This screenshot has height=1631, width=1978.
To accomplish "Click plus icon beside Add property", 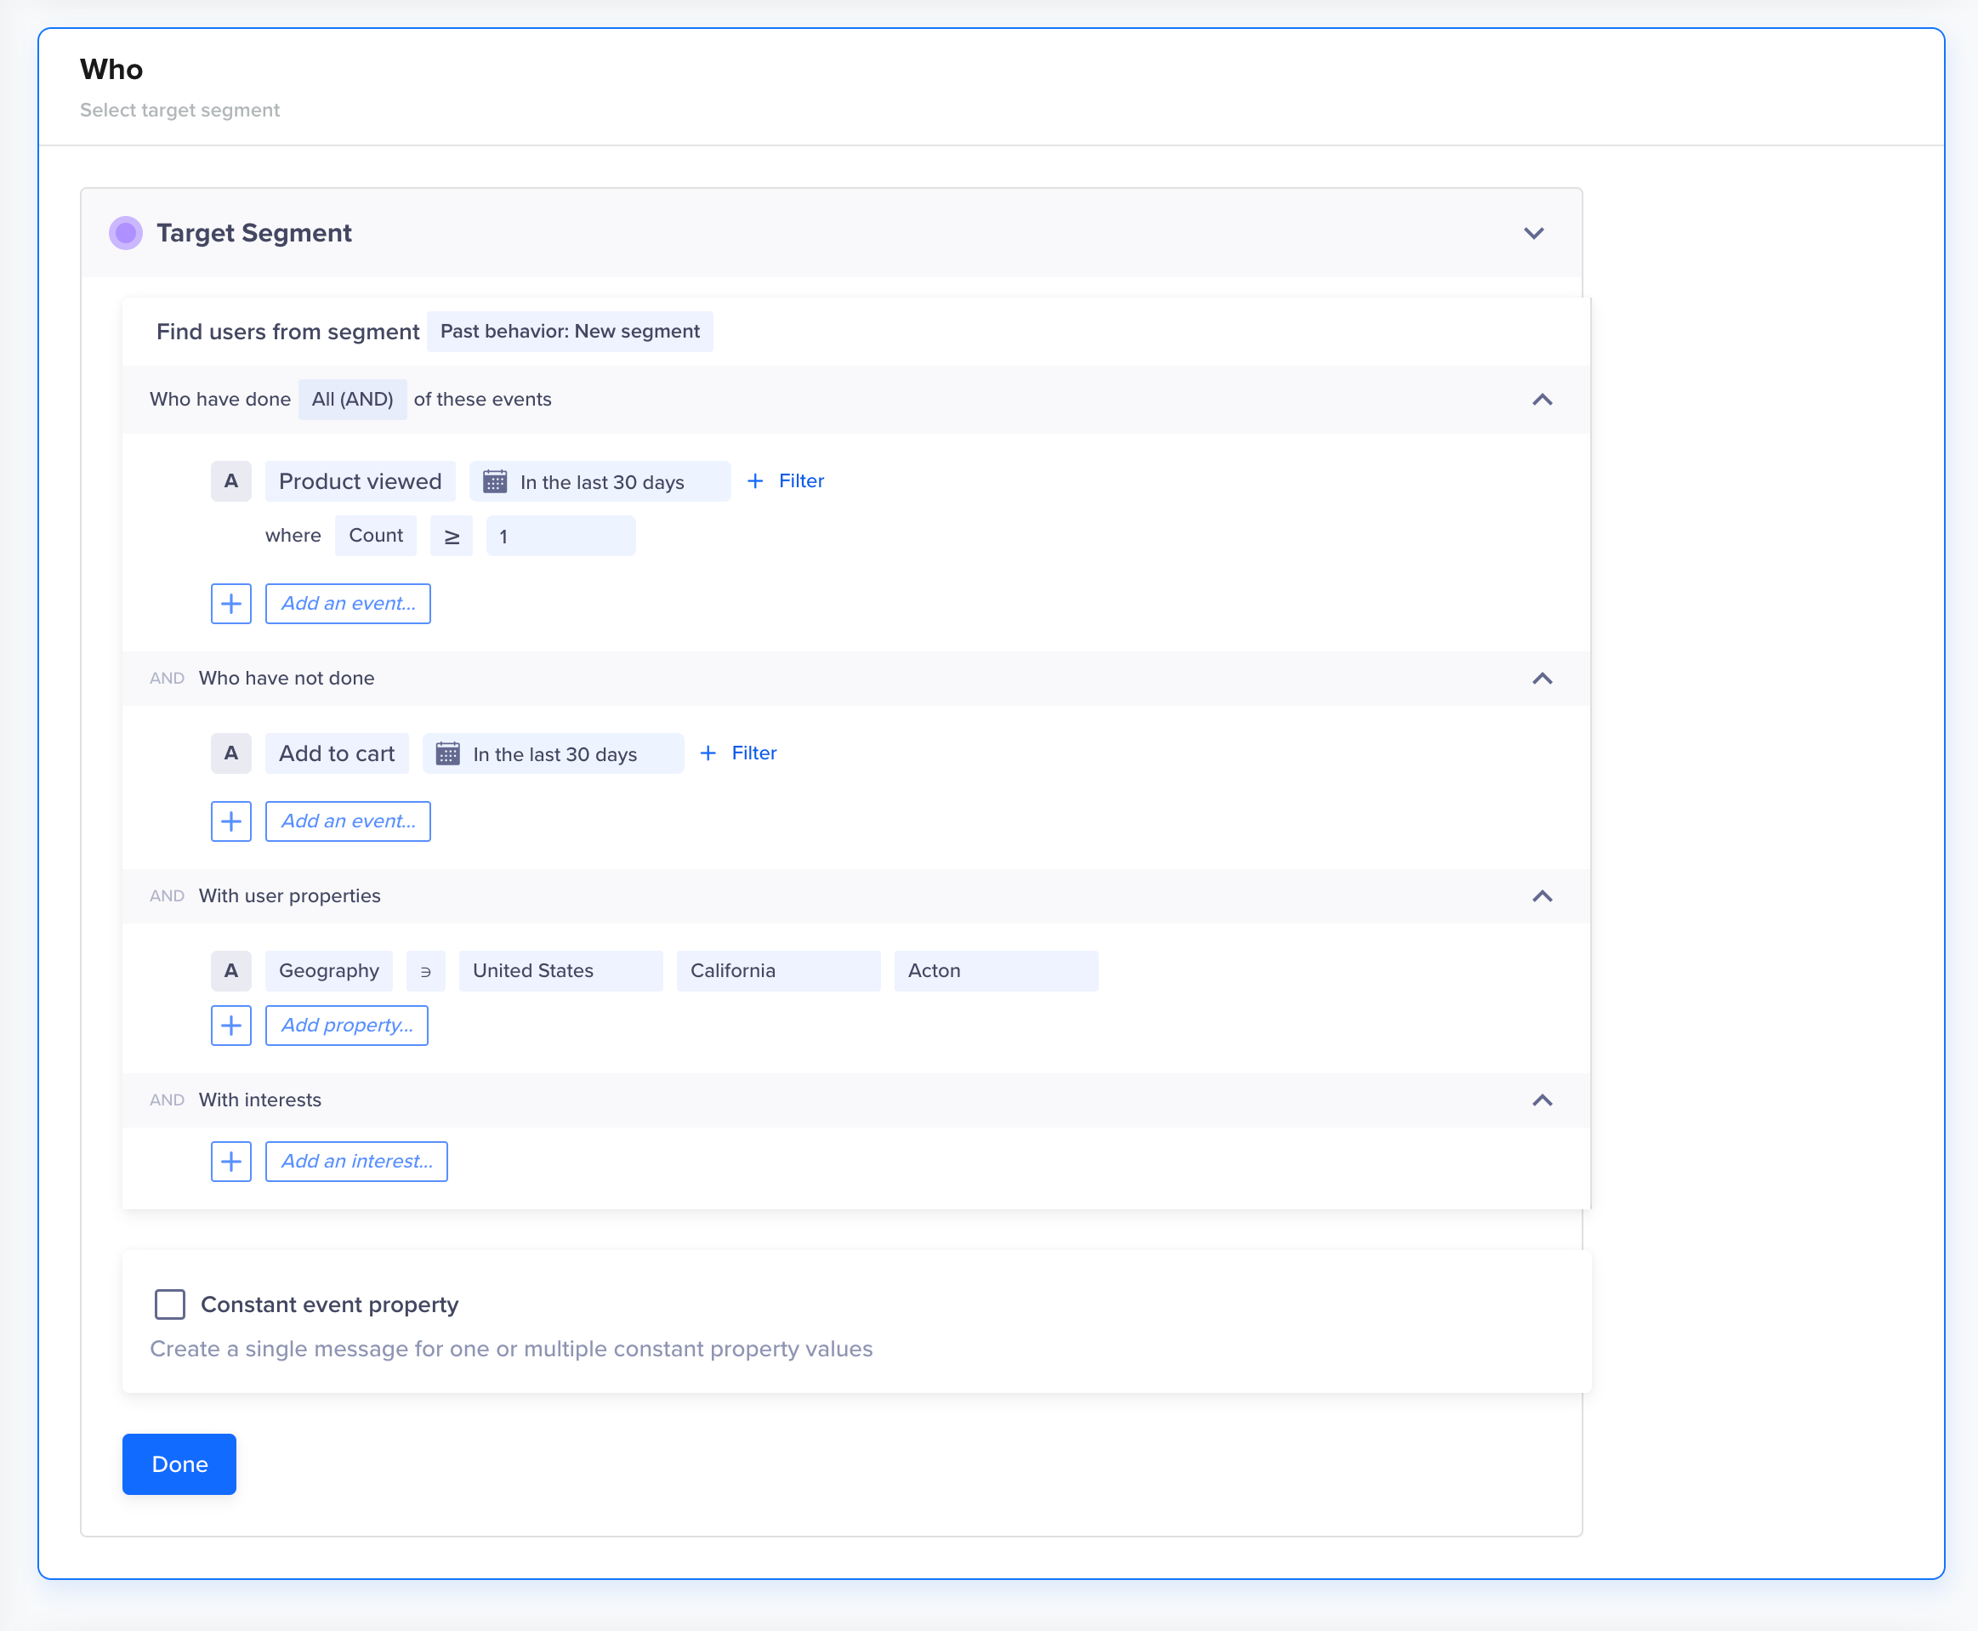I will tap(231, 1025).
